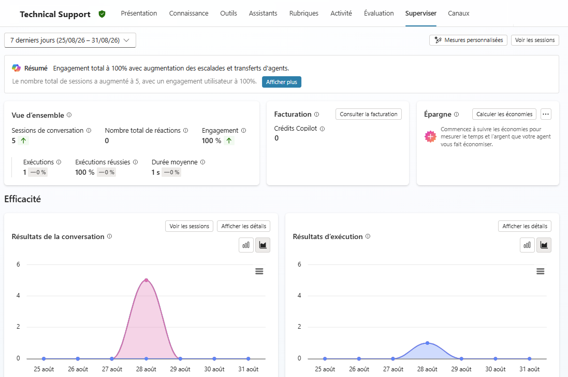Click the Exécutions réussies value 100 %
This screenshot has width=568, height=377.
85,172
